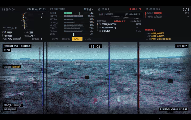The height and width of the screenshot is (120, 191).
Task: Click the red АНТЕННА 0% status
Action: click(119, 21)
